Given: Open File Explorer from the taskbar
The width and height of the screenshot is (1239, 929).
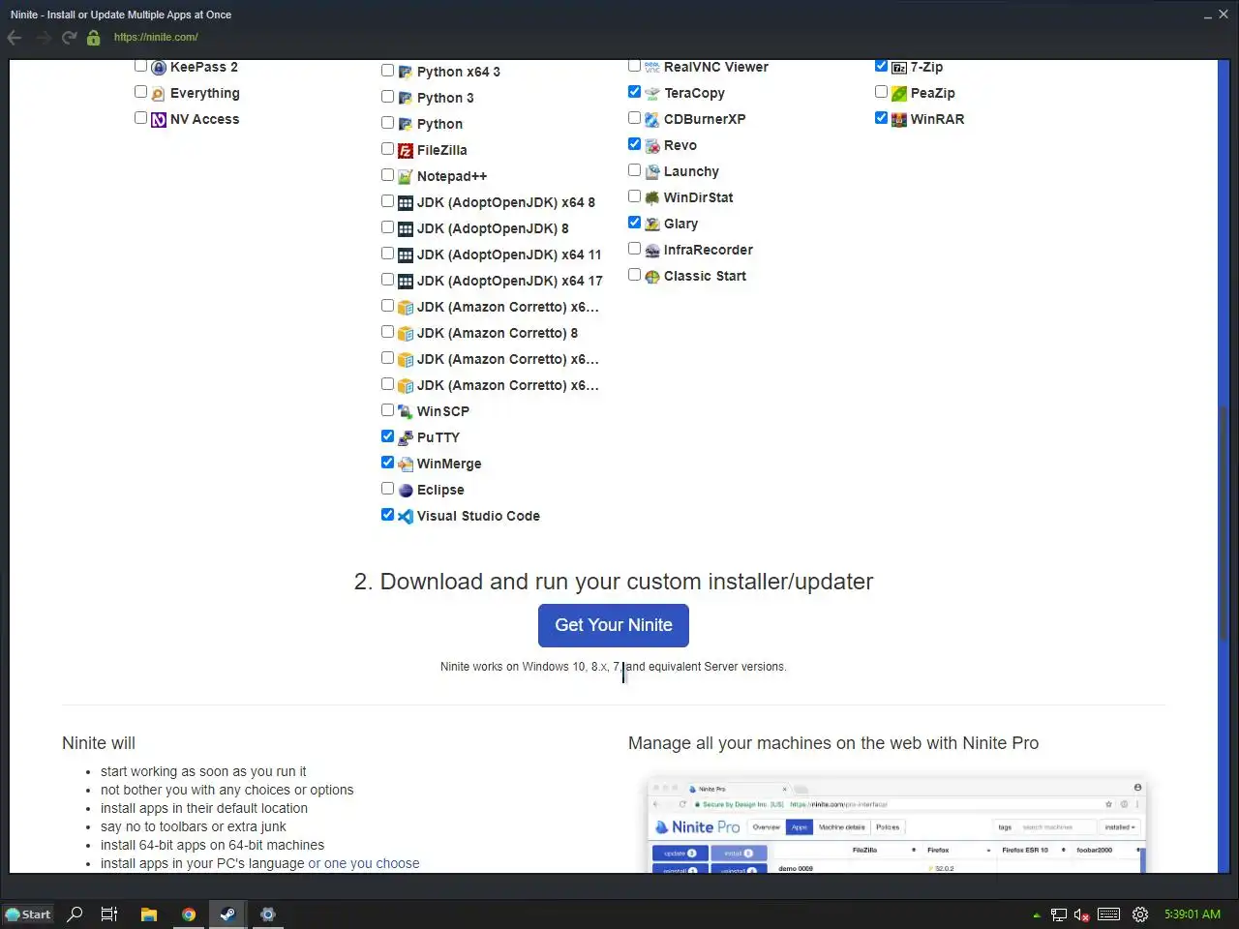Looking at the screenshot, I should 149,914.
